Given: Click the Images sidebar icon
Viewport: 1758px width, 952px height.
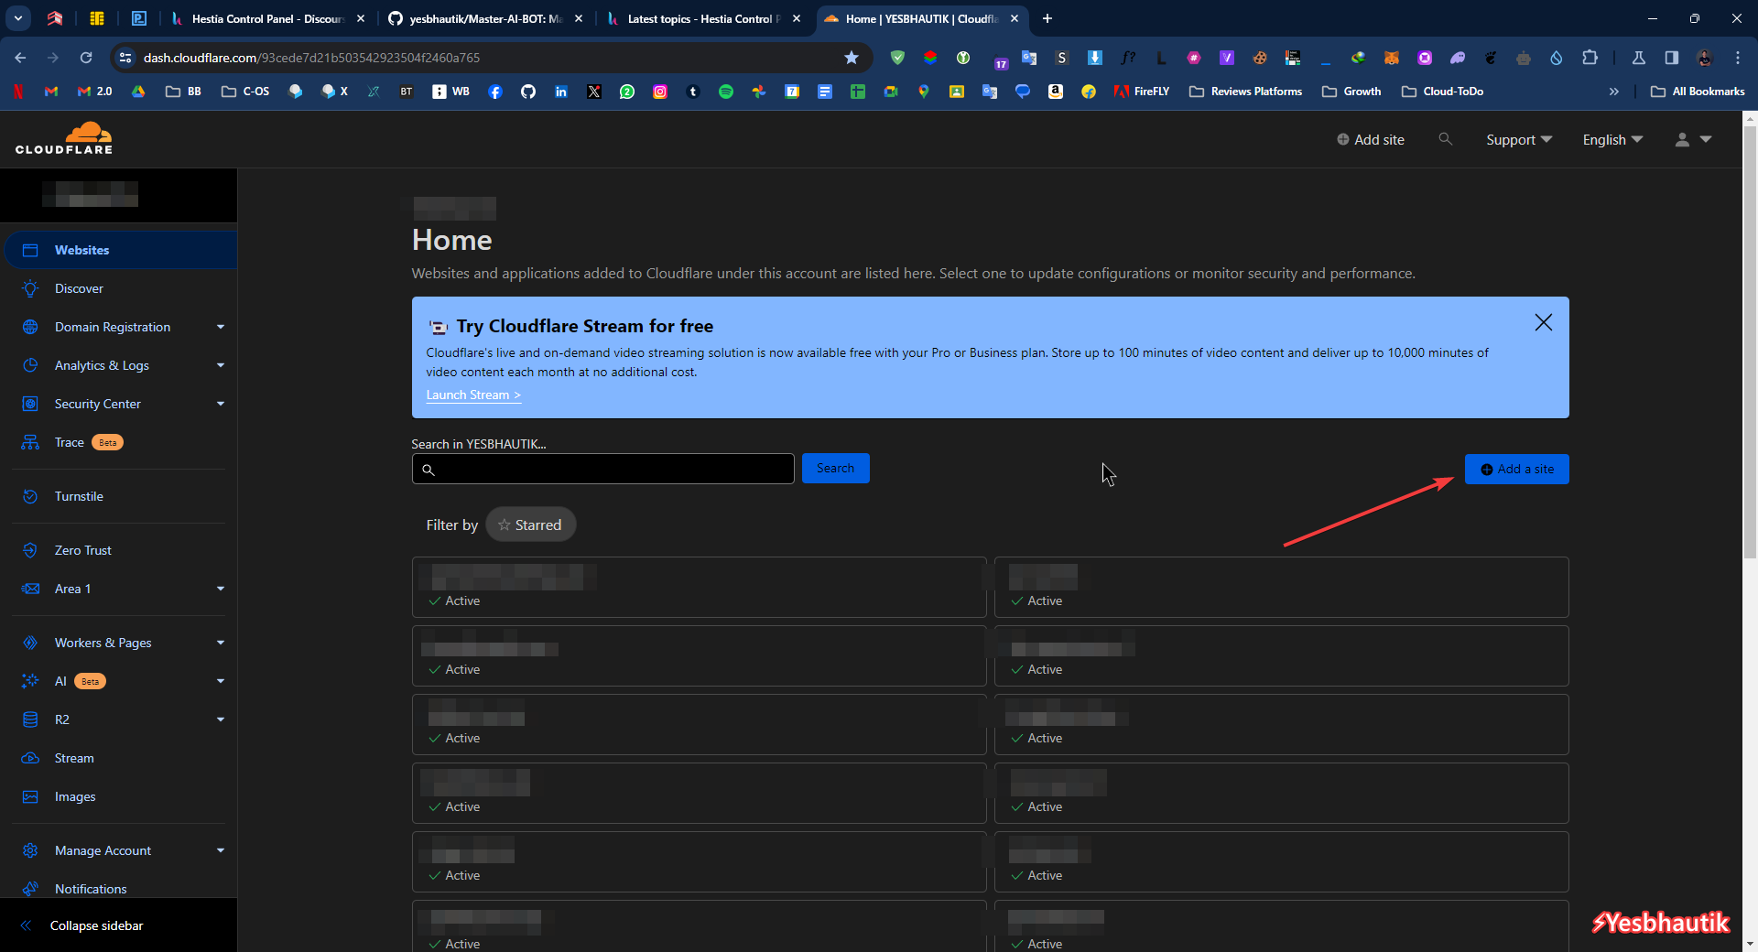Looking at the screenshot, I should pos(30,796).
